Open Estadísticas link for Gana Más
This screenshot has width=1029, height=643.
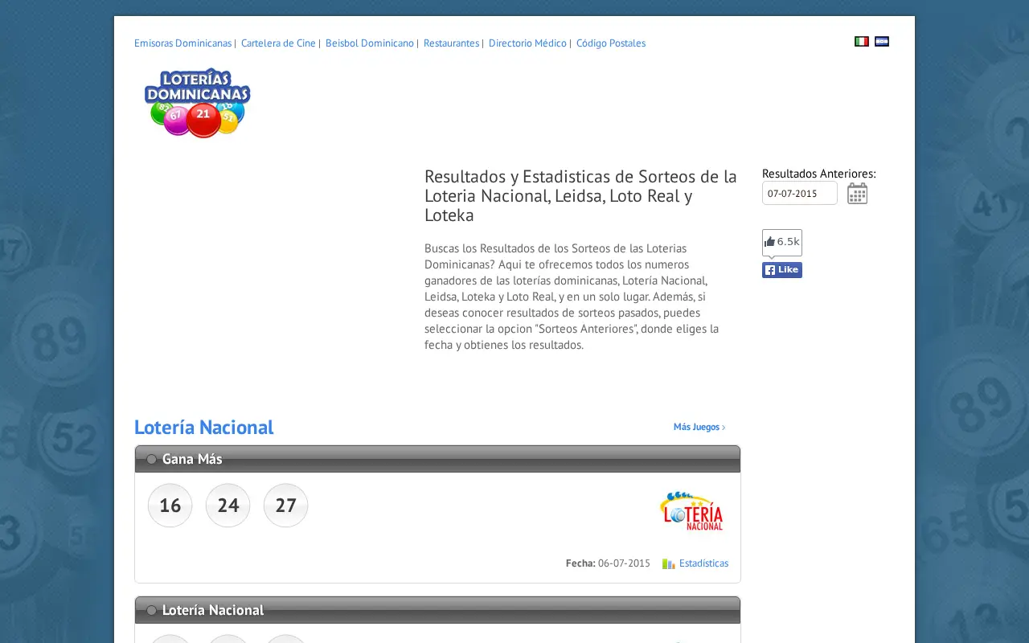point(703,563)
